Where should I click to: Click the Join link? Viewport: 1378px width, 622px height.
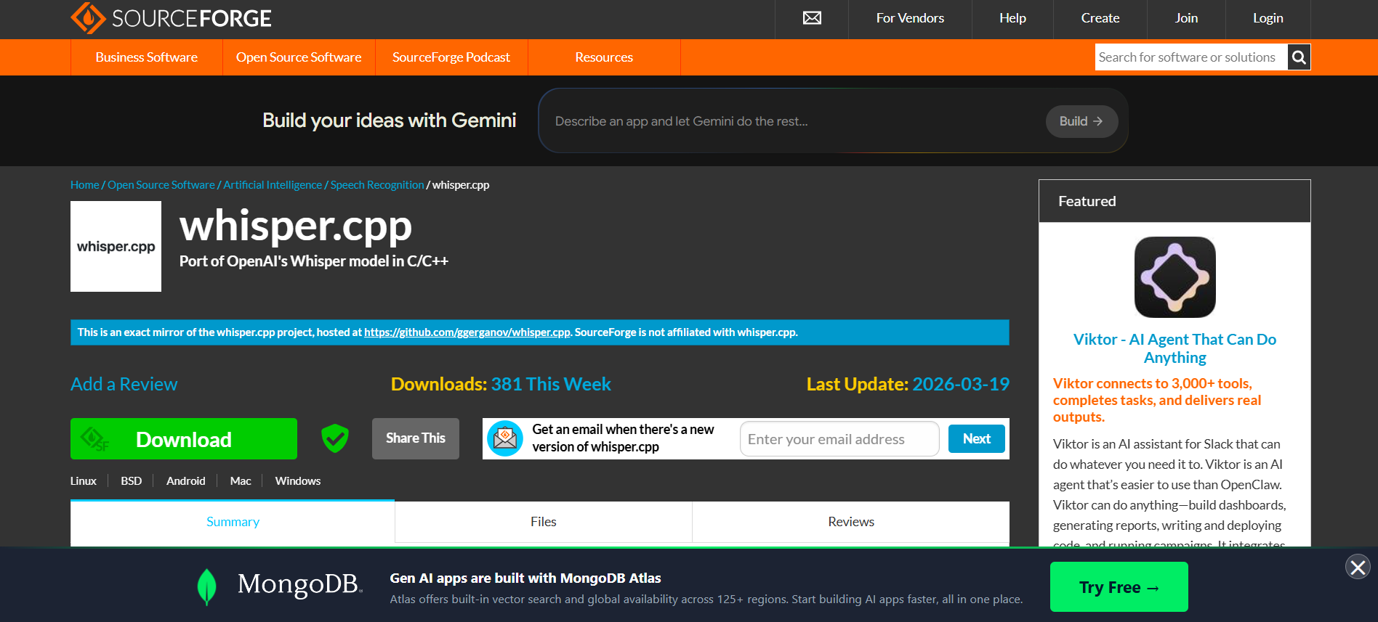point(1186,18)
